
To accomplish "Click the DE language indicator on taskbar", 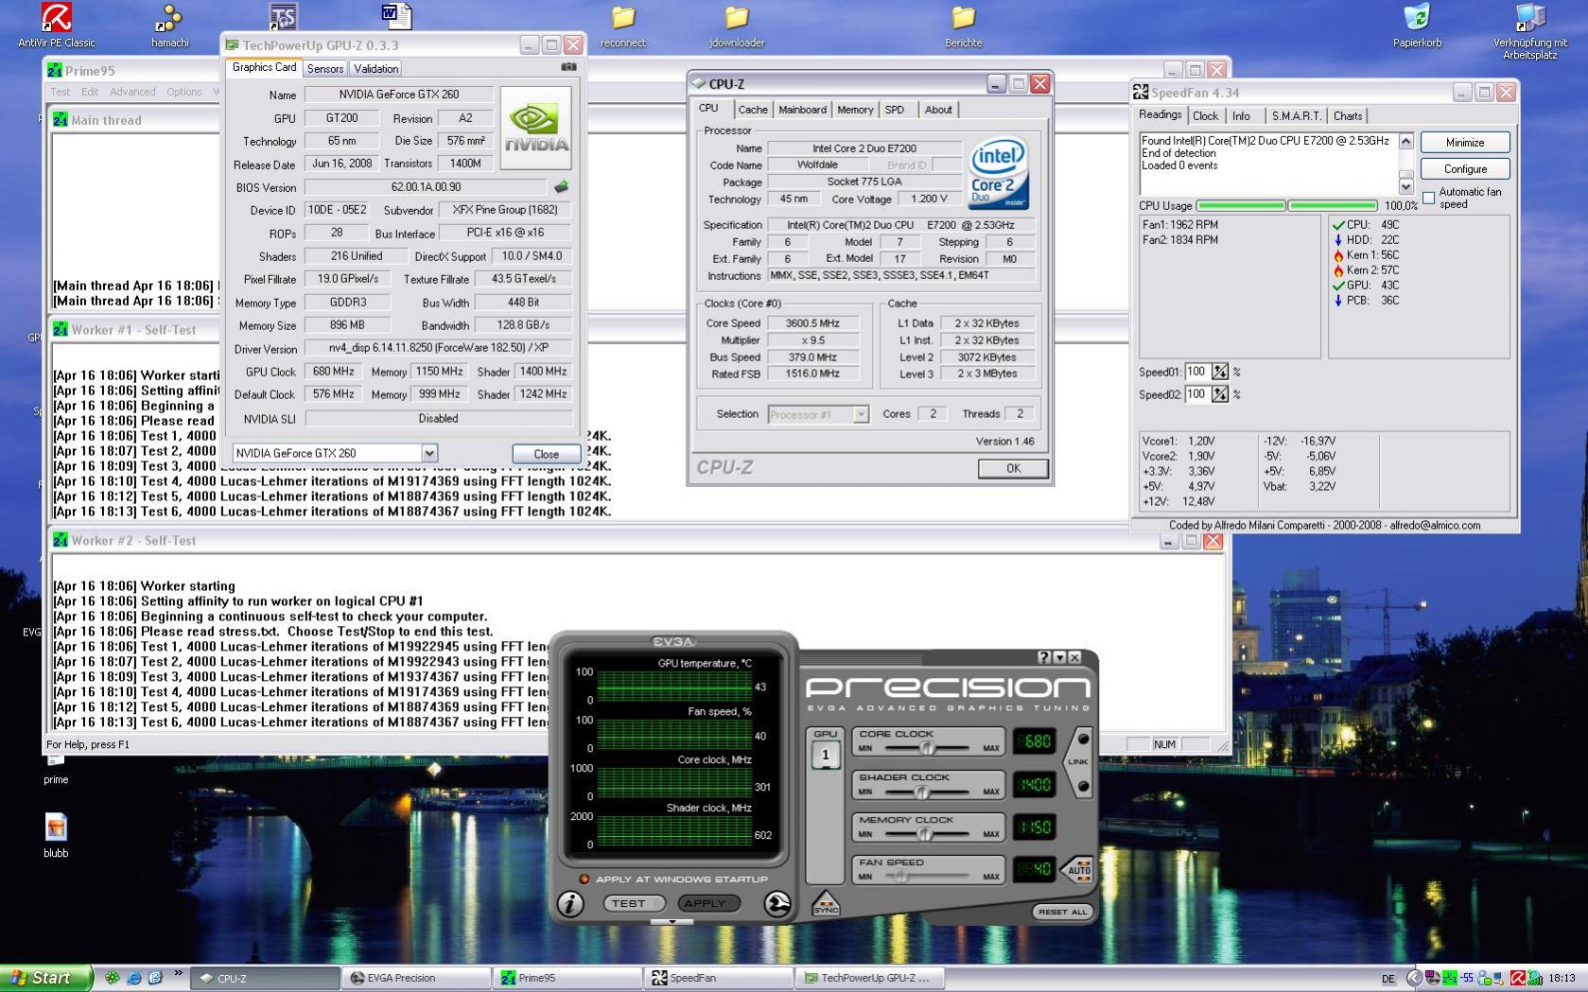I will click(x=1388, y=979).
